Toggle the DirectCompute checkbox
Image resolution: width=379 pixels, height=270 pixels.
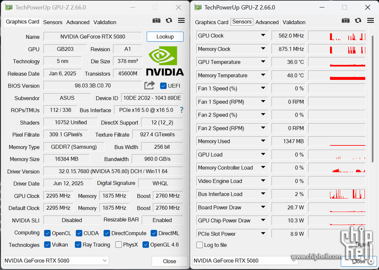click(107, 233)
